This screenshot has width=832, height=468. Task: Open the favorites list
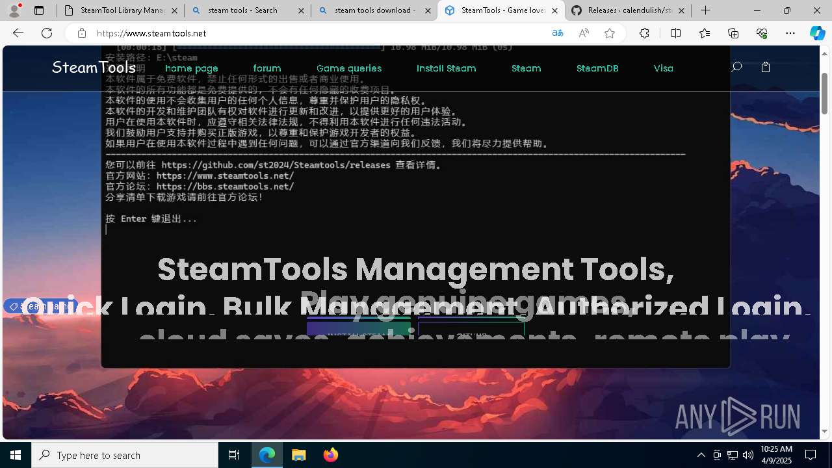click(x=705, y=33)
